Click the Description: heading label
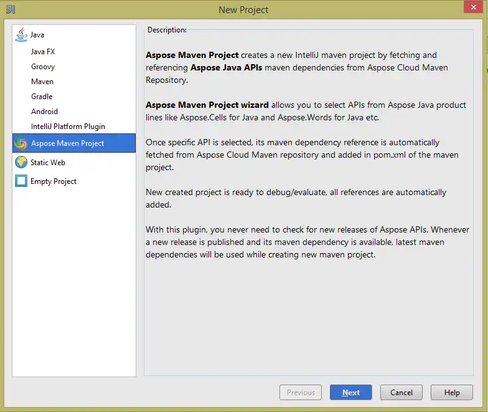 click(167, 30)
